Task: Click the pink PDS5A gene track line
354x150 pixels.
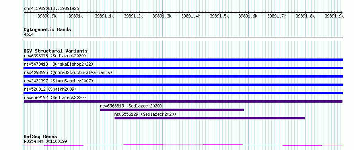Action: pyautogui.click(x=183, y=145)
